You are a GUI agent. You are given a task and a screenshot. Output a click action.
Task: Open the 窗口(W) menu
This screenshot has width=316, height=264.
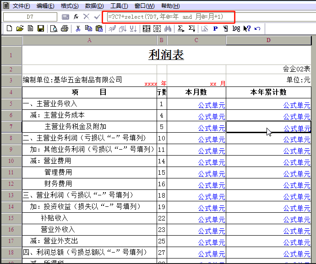(144, 6)
